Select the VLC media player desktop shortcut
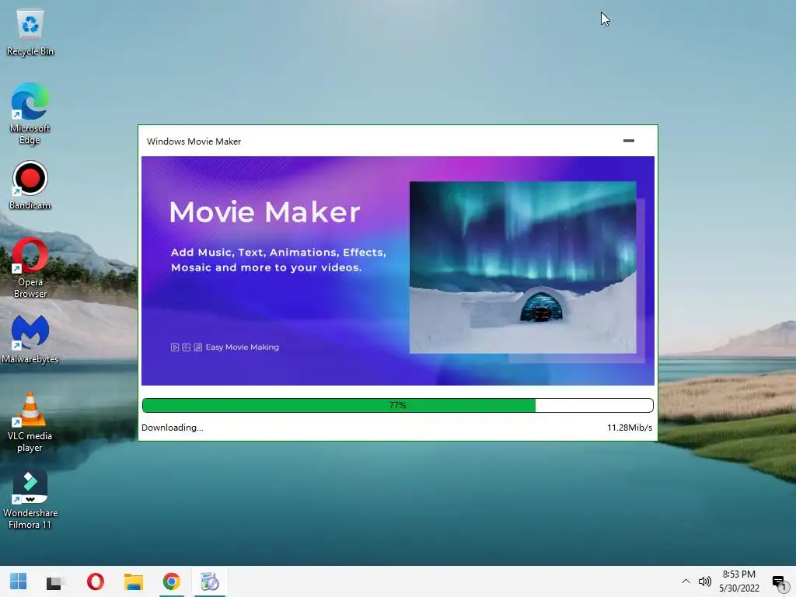This screenshot has height=597, width=796. [30, 422]
